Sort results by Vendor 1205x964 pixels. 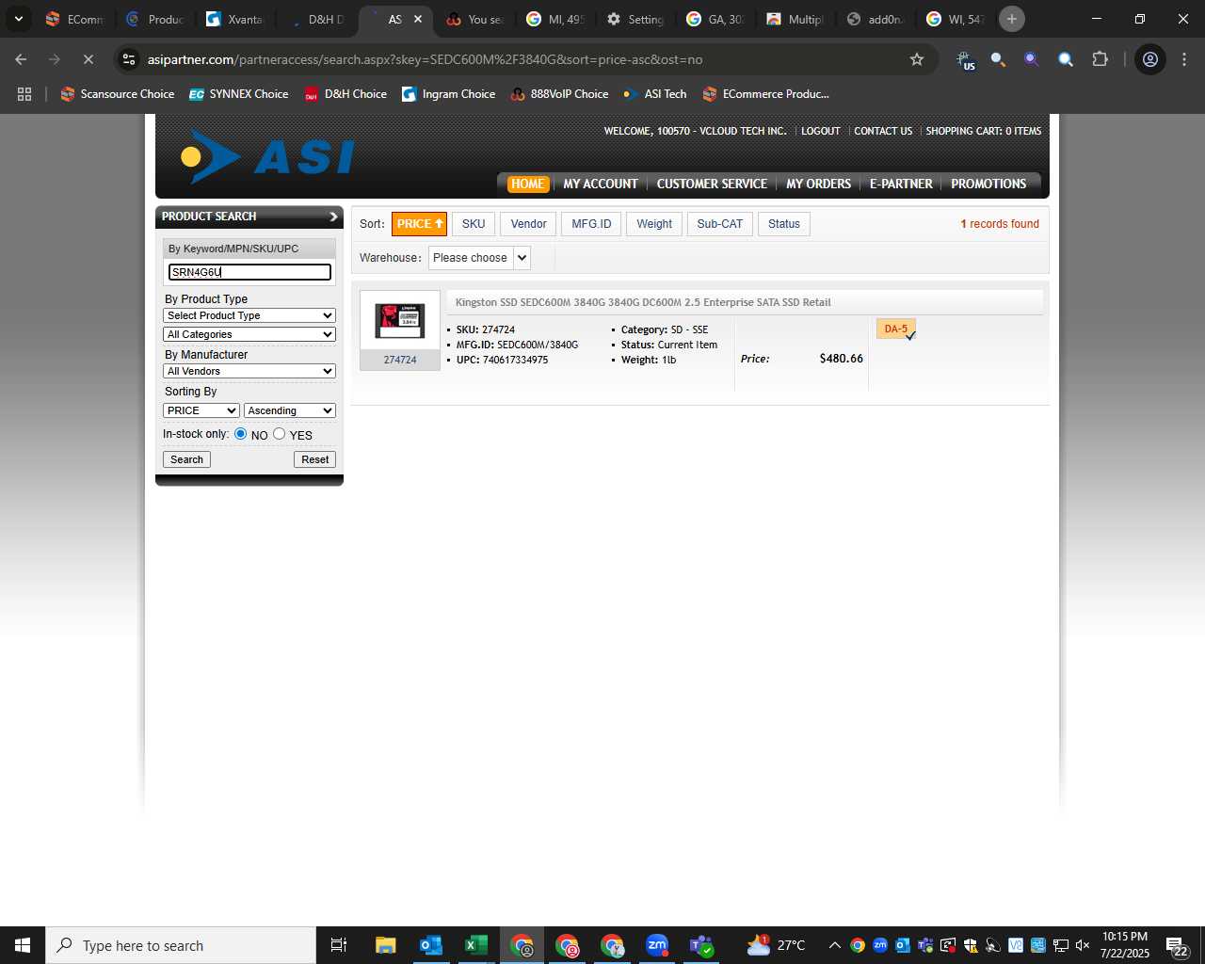tap(528, 224)
